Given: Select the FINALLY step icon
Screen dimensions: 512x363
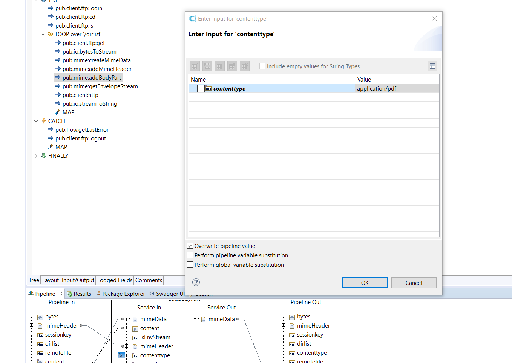Looking at the screenshot, I should click(x=43, y=156).
